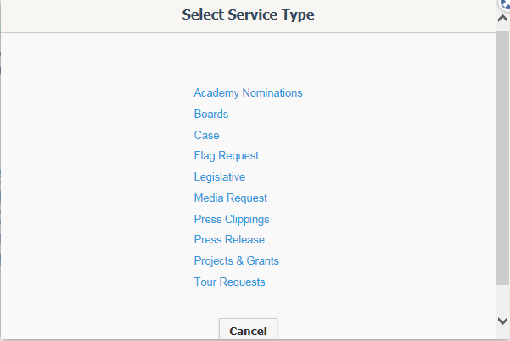
Task: Open the Press Clippings link
Action: pyautogui.click(x=232, y=219)
